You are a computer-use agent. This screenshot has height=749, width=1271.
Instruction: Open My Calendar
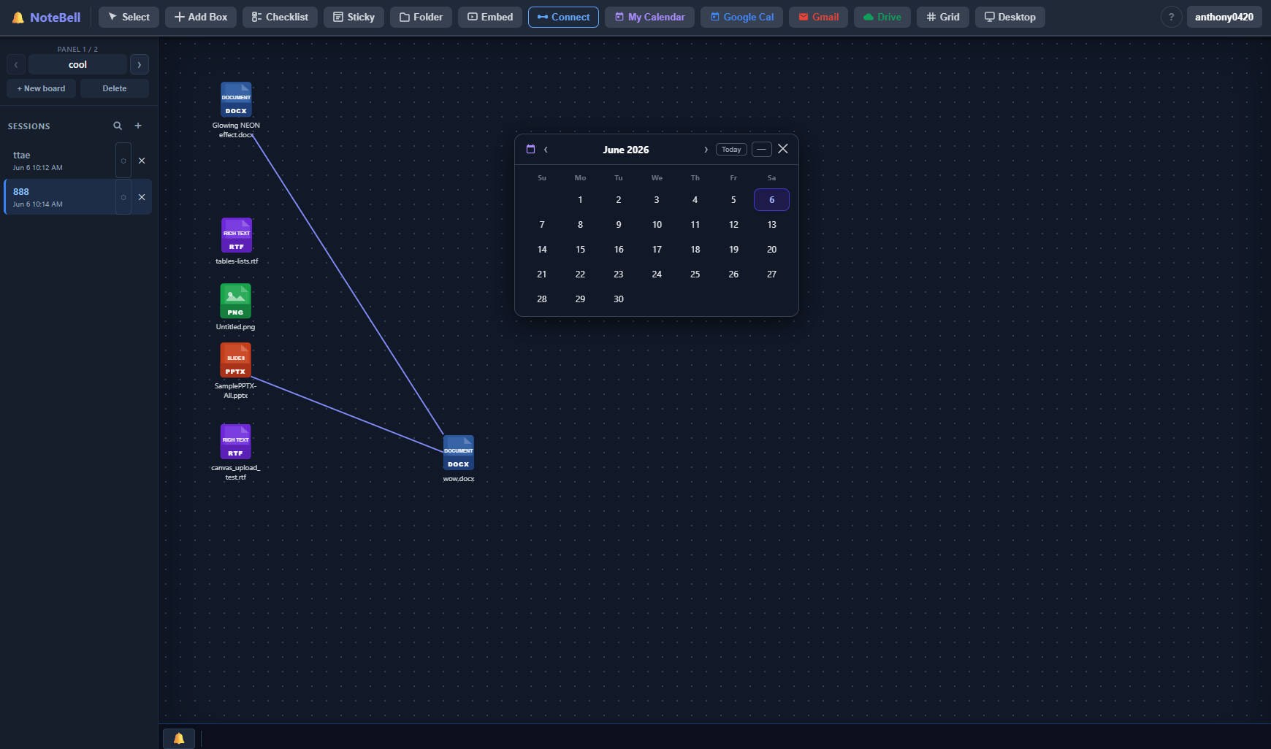point(649,17)
